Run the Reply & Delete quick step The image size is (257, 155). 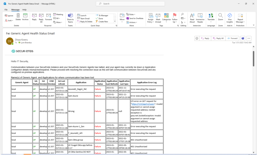pos(85,22)
